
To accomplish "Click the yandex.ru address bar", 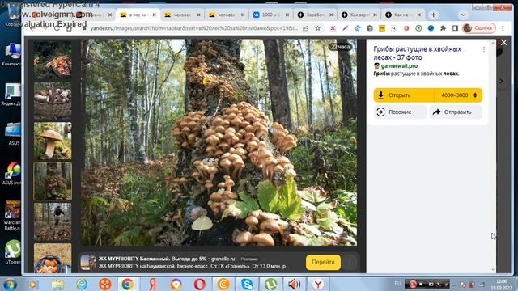I will pyautogui.click(x=193, y=28).
